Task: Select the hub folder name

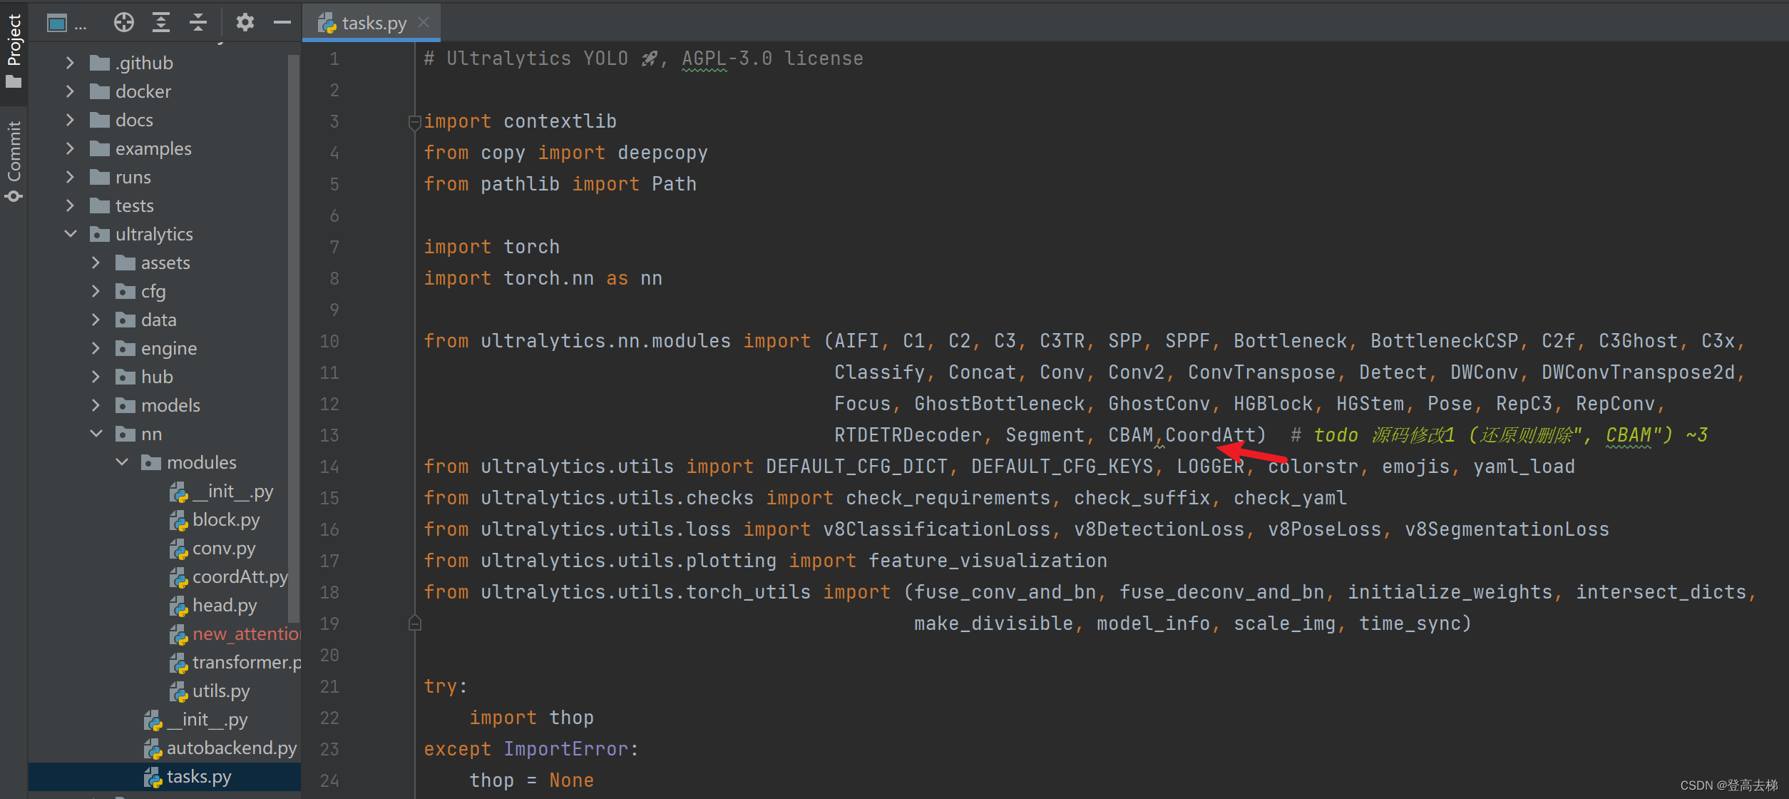Action: [x=157, y=377]
